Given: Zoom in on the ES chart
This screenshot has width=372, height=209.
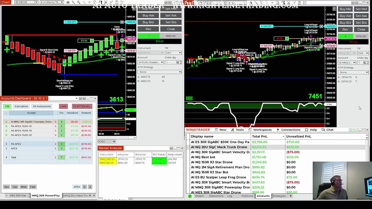Looking at the screenshot, I should (78, 2).
